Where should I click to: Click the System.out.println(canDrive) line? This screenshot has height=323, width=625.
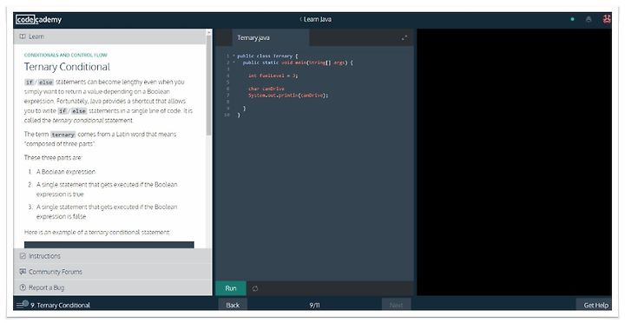coord(288,96)
